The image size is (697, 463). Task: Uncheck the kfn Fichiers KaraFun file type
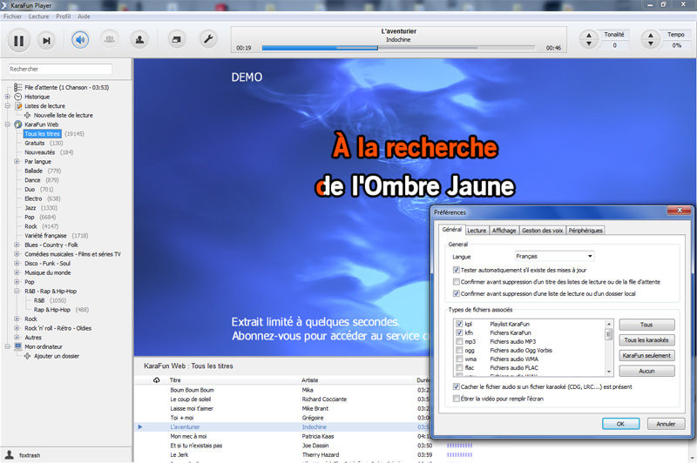tap(459, 332)
